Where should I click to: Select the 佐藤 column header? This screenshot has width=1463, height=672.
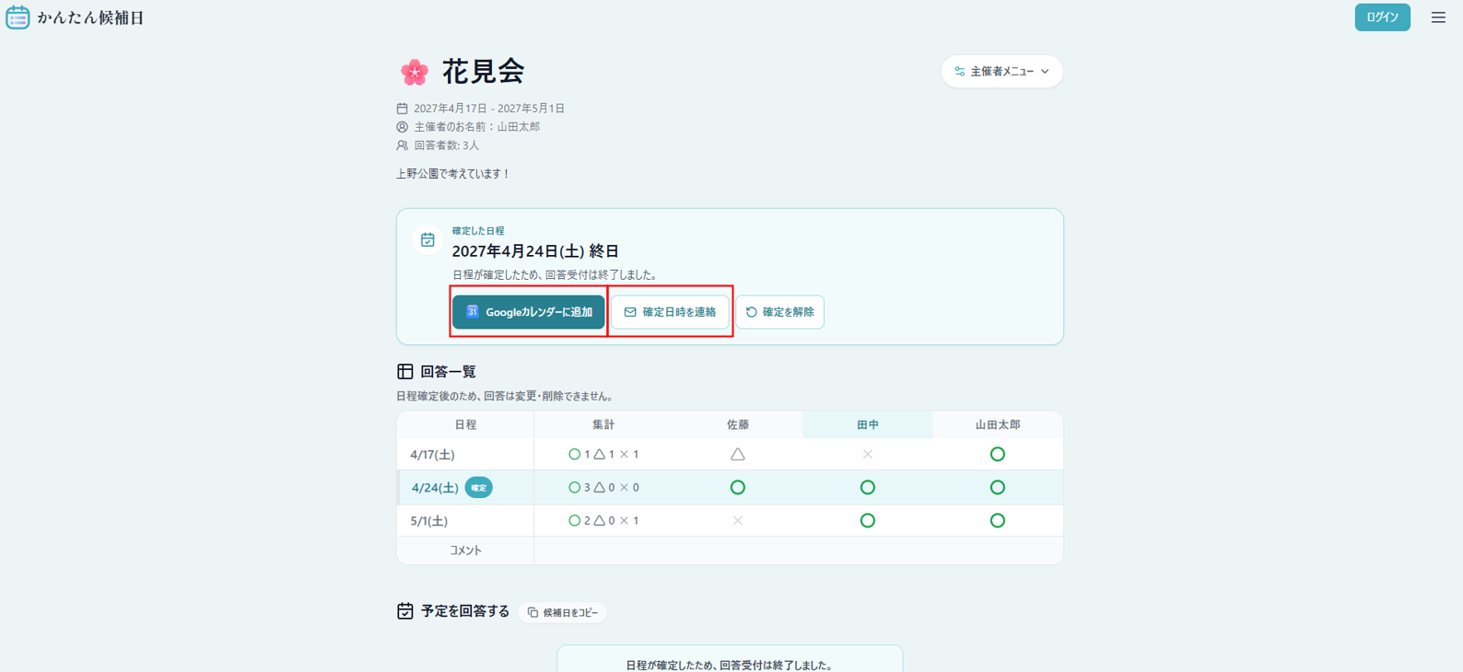(738, 425)
